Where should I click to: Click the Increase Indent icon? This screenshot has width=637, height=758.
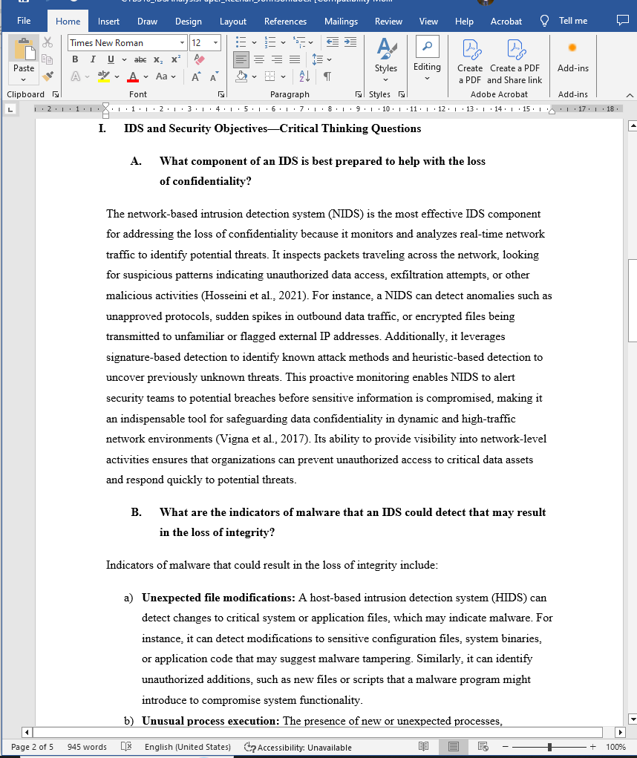click(x=350, y=42)
